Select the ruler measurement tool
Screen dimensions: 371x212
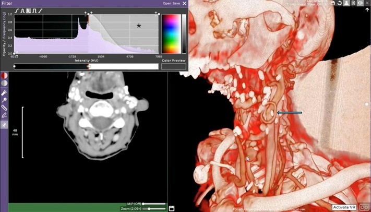point(4,108)
